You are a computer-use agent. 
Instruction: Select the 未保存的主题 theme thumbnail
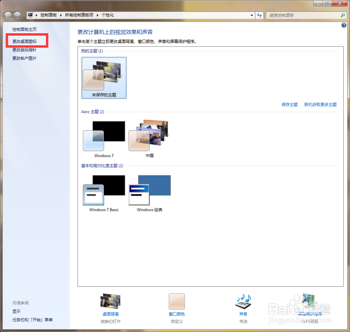104,78
